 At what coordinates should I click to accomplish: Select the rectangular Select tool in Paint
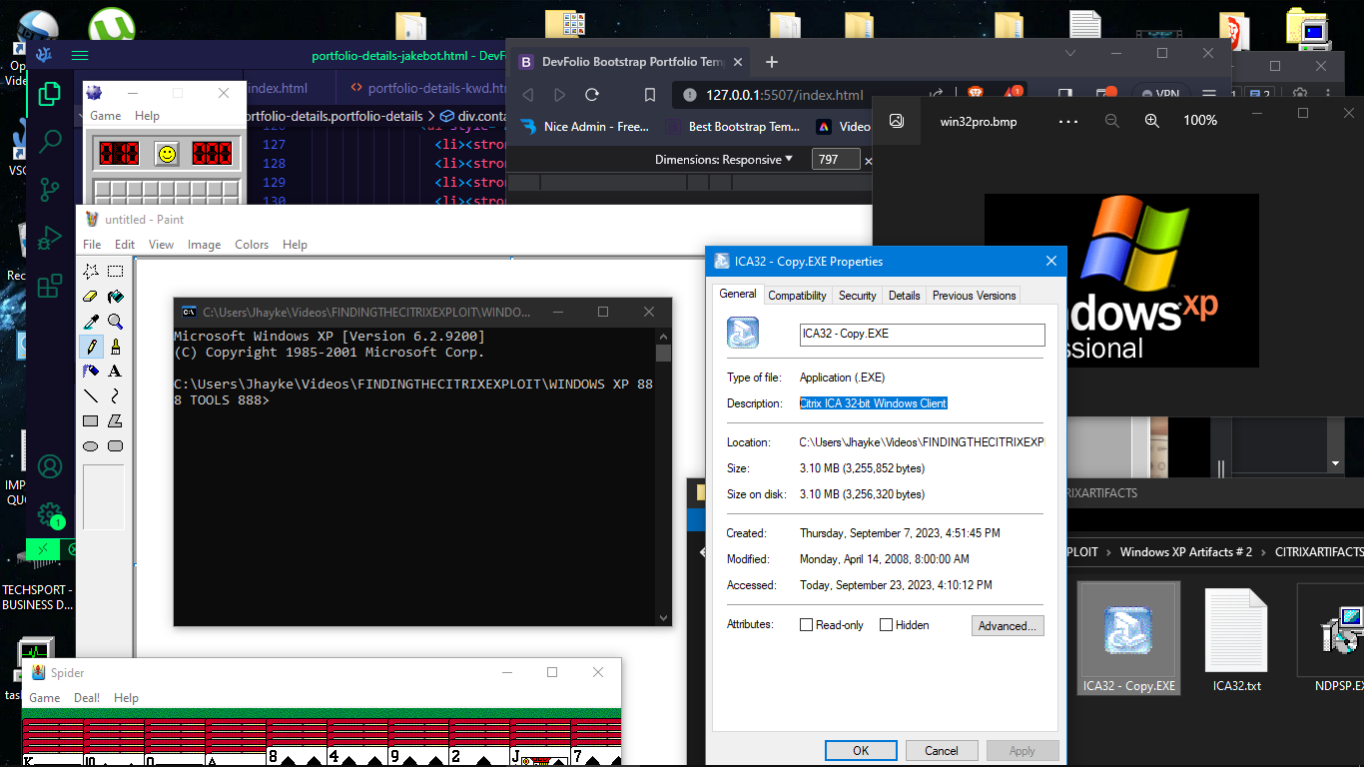116,271
